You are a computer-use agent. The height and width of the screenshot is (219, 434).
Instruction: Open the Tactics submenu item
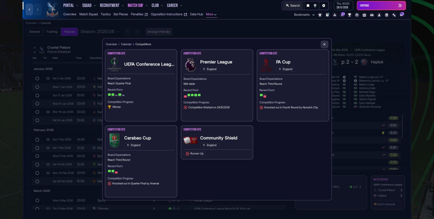tap(105, 14)
